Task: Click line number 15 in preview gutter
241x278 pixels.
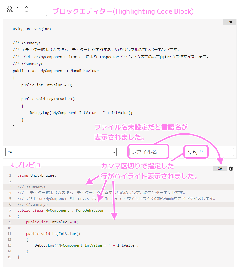Action: (x=9, y=257)
